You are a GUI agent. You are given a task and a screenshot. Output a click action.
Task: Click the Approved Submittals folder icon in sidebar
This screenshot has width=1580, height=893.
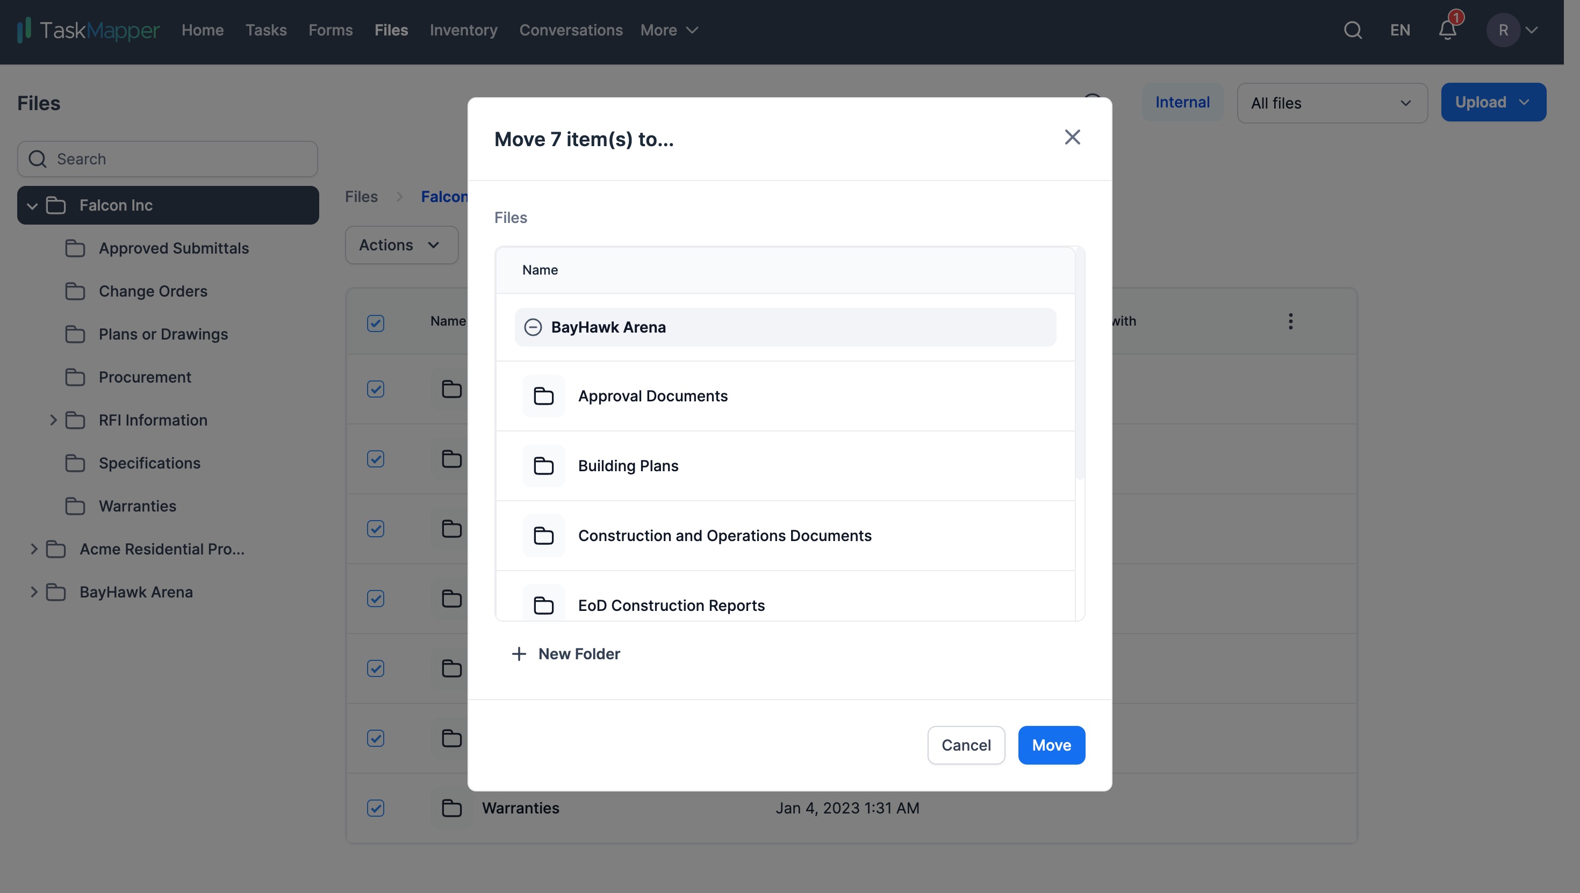[75, 248]
